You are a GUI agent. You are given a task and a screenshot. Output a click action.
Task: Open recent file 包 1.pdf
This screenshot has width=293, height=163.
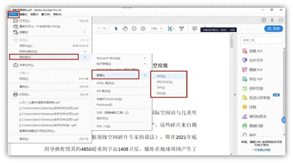[48, 125]
